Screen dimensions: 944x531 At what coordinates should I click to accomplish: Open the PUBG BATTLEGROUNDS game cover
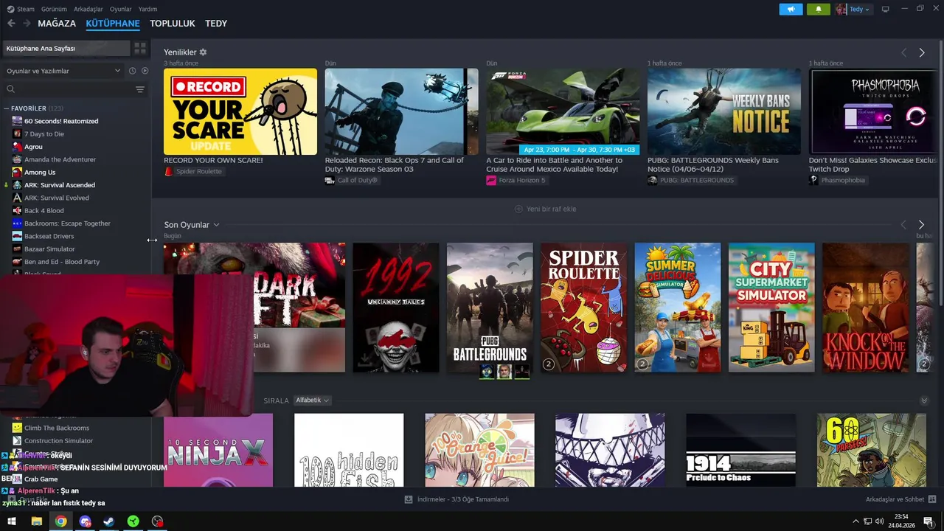pos(490,308)
